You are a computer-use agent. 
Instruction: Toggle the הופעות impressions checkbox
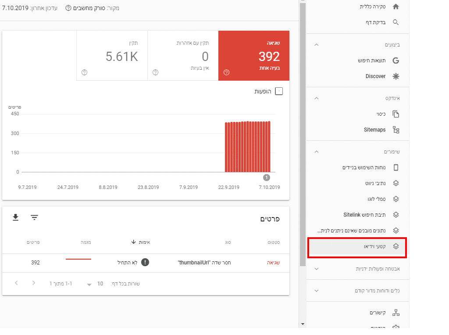tap(279, 91)
